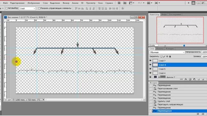Open Mini Bridge icon in top bar
Image resolution: width=207 pixels, height=116 pixels.
click(125, 3)
